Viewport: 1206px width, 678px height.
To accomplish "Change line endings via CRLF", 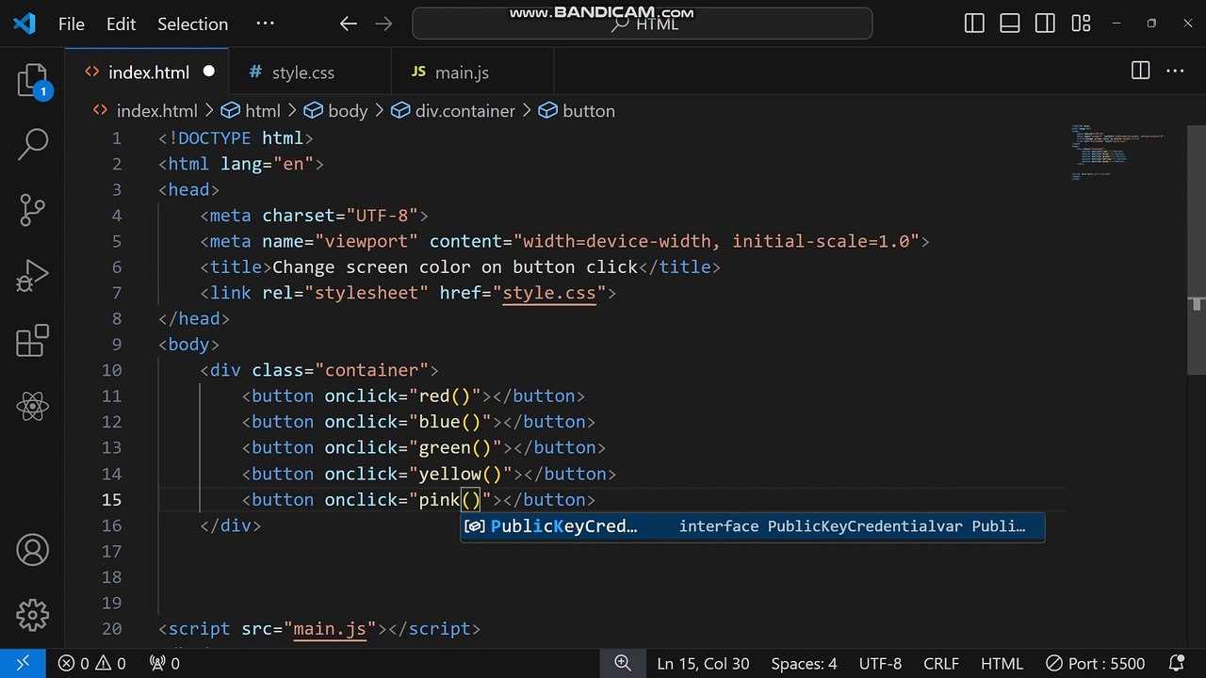I will [941, 664].
